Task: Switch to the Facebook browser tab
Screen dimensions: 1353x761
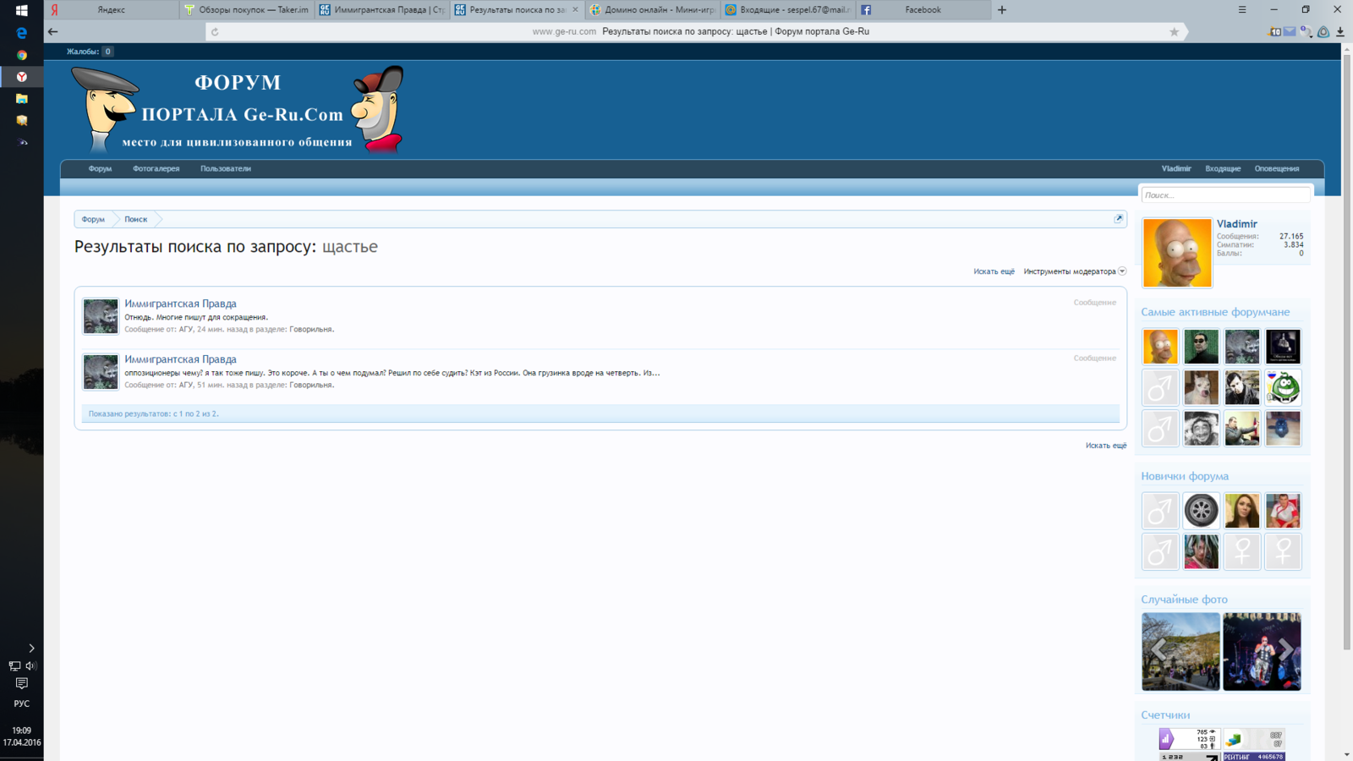Action: coord(922,10)
